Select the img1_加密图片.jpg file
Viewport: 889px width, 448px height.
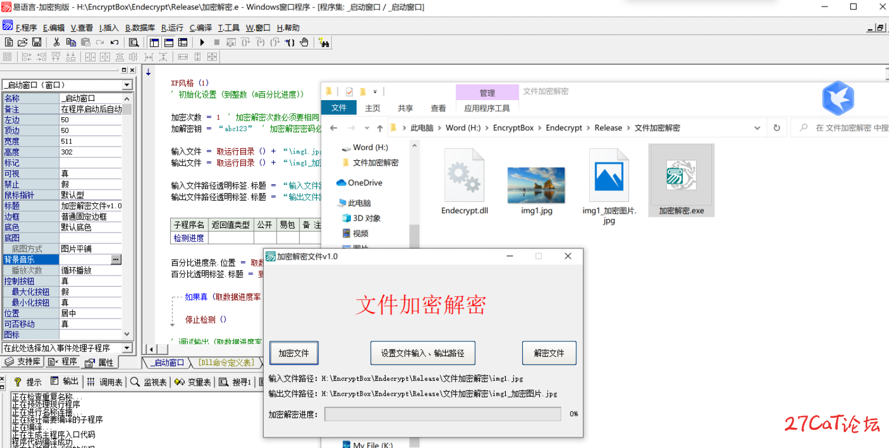[x=609, y=187]
